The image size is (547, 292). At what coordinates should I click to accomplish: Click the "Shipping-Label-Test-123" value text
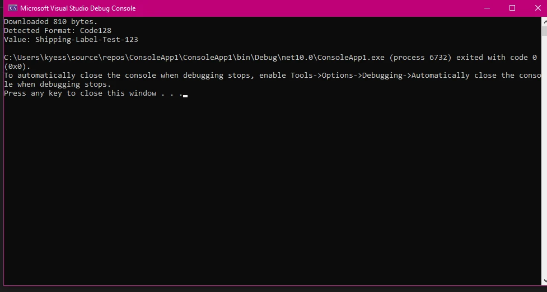click(87, 40)
